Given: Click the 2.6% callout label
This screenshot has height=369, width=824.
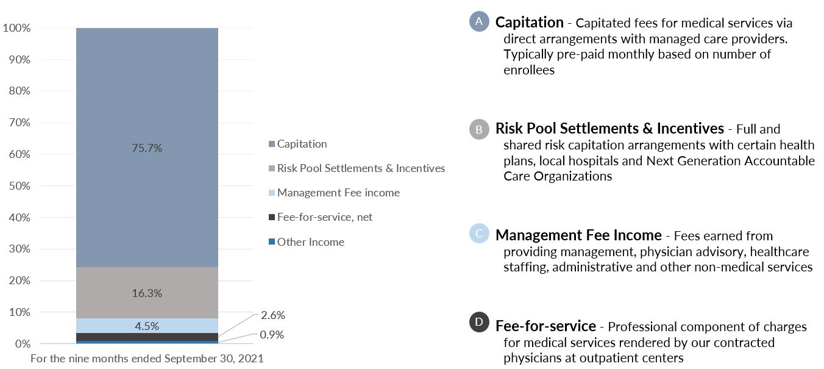Looking at the screenshot, I should 272,315.
